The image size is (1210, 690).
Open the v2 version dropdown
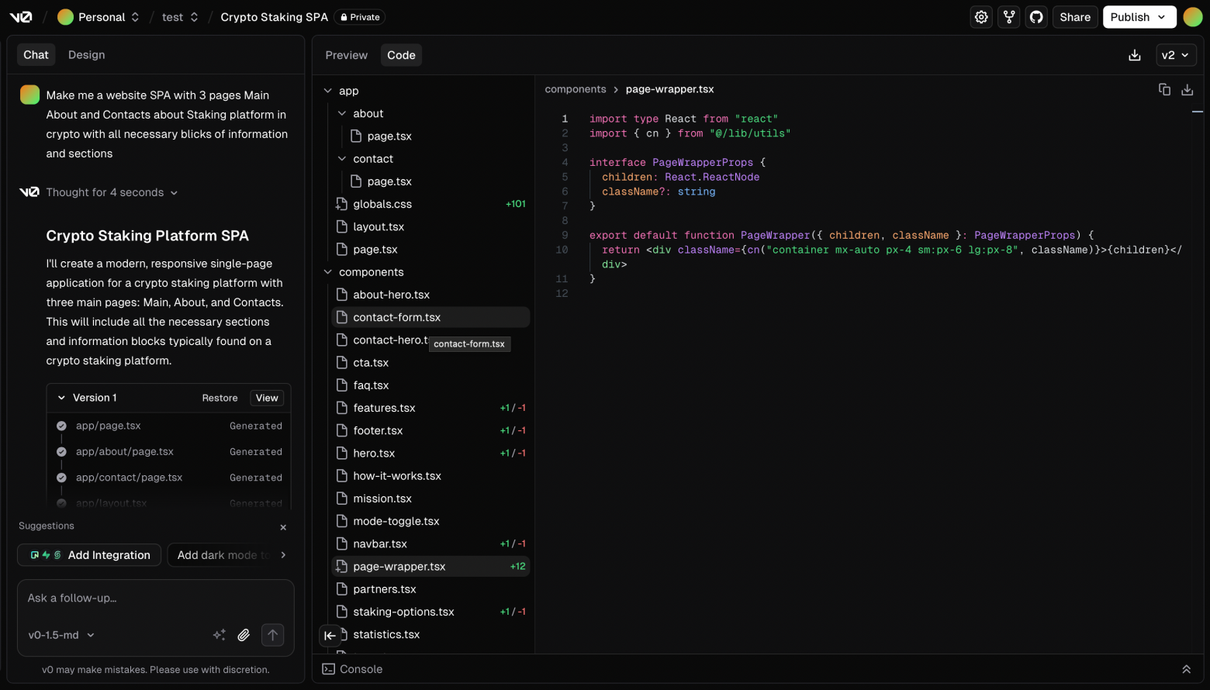1176,55
